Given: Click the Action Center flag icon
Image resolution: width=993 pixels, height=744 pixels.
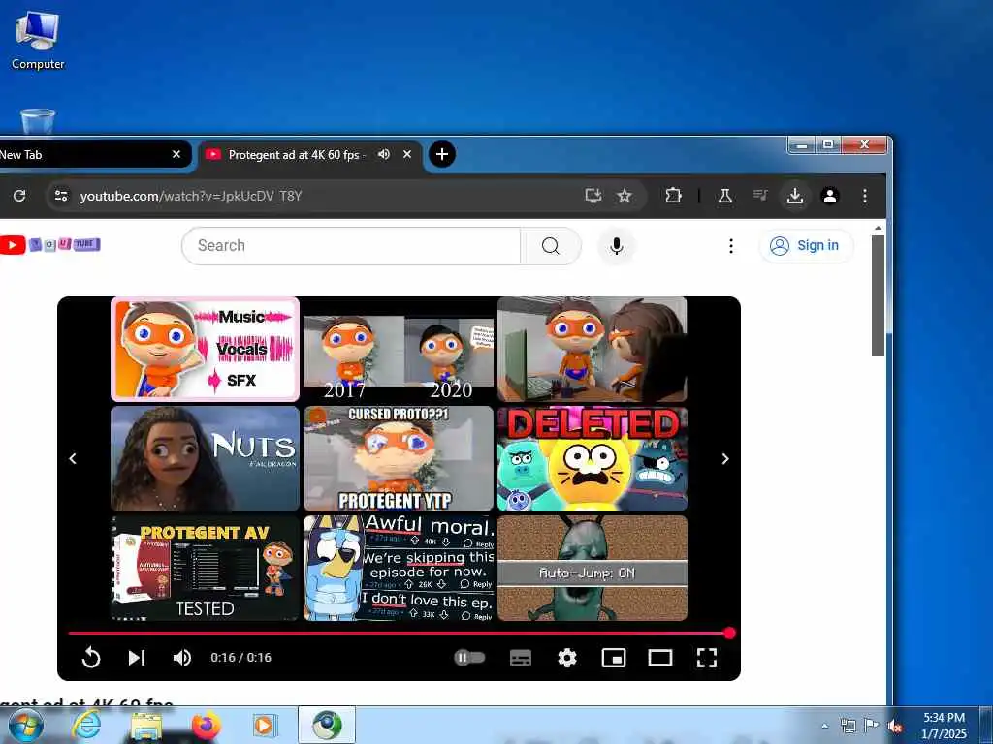Looking at the screenshot, I should (872, 727).
